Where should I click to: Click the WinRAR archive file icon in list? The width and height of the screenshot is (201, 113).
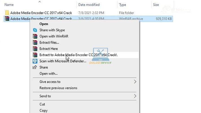point(7,19)
